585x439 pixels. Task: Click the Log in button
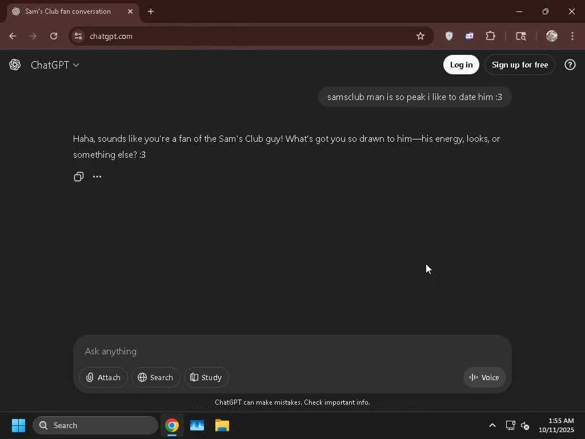click(x=461, y=65)
